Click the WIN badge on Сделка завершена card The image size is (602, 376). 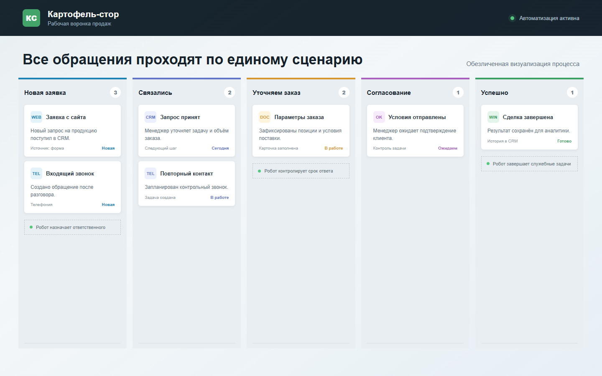point(493,117)
